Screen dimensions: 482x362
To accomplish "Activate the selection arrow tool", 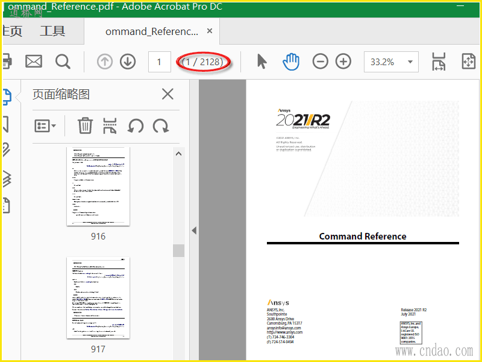I will [262, 62].
